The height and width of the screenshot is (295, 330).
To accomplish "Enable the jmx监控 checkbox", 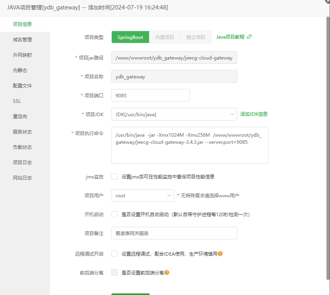I will pos(114,176).
